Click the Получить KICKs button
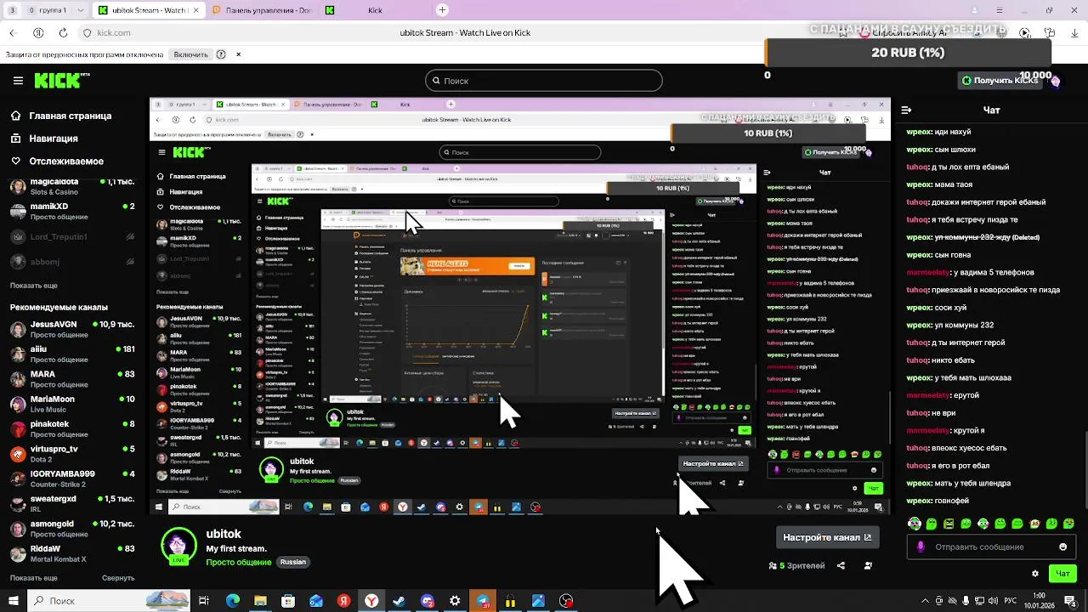1088x612 pixels. pos(1000,81)
